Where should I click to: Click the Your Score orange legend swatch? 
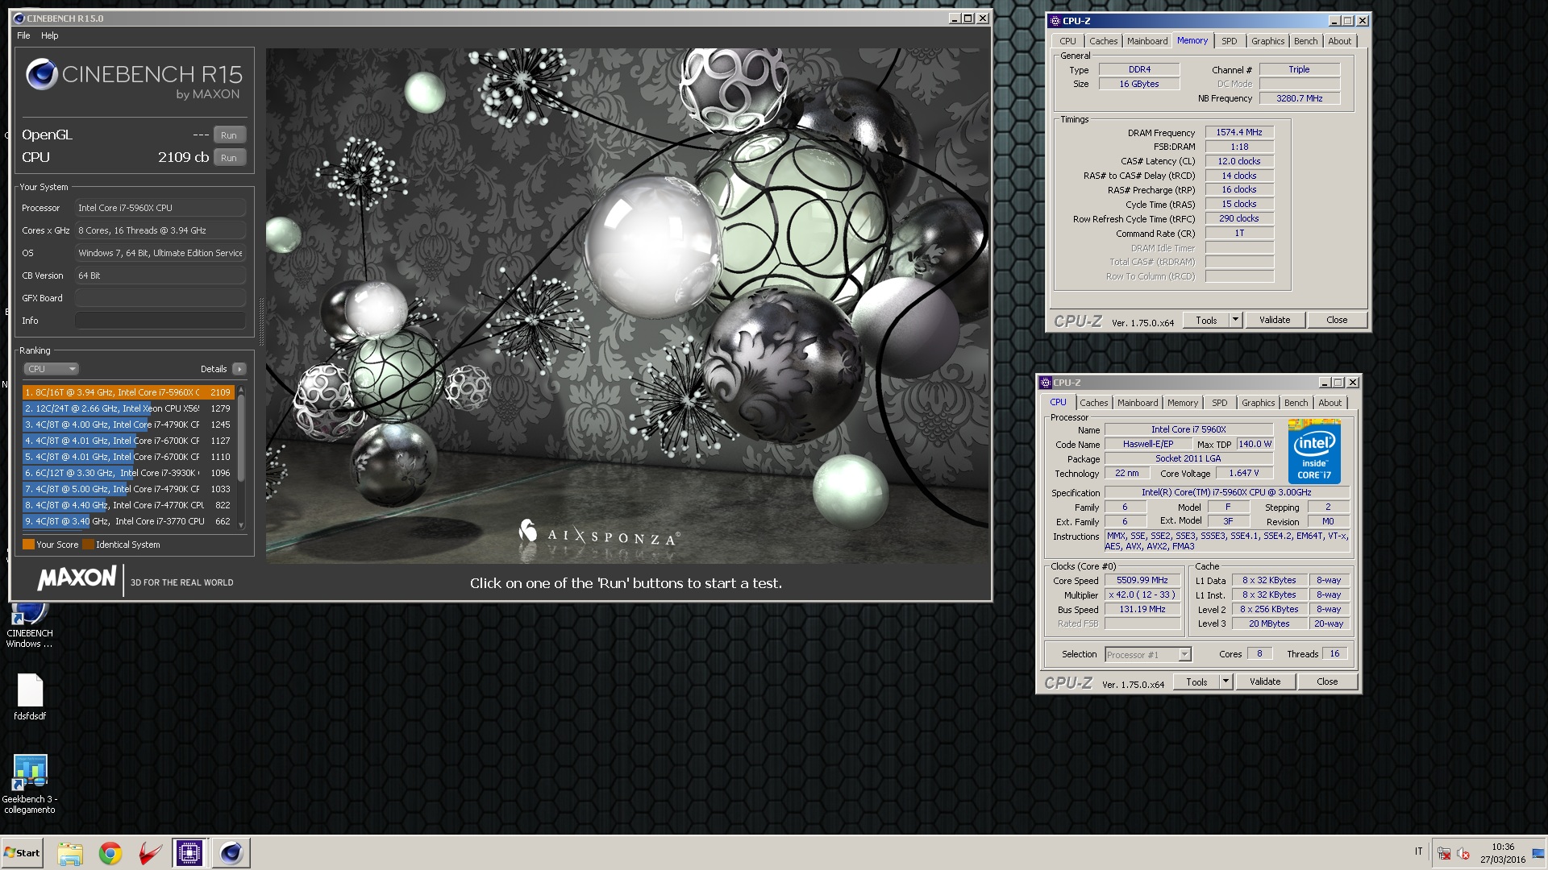pos(28,545)
